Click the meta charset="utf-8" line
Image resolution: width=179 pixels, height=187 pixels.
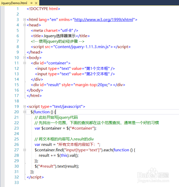[54, 30]
